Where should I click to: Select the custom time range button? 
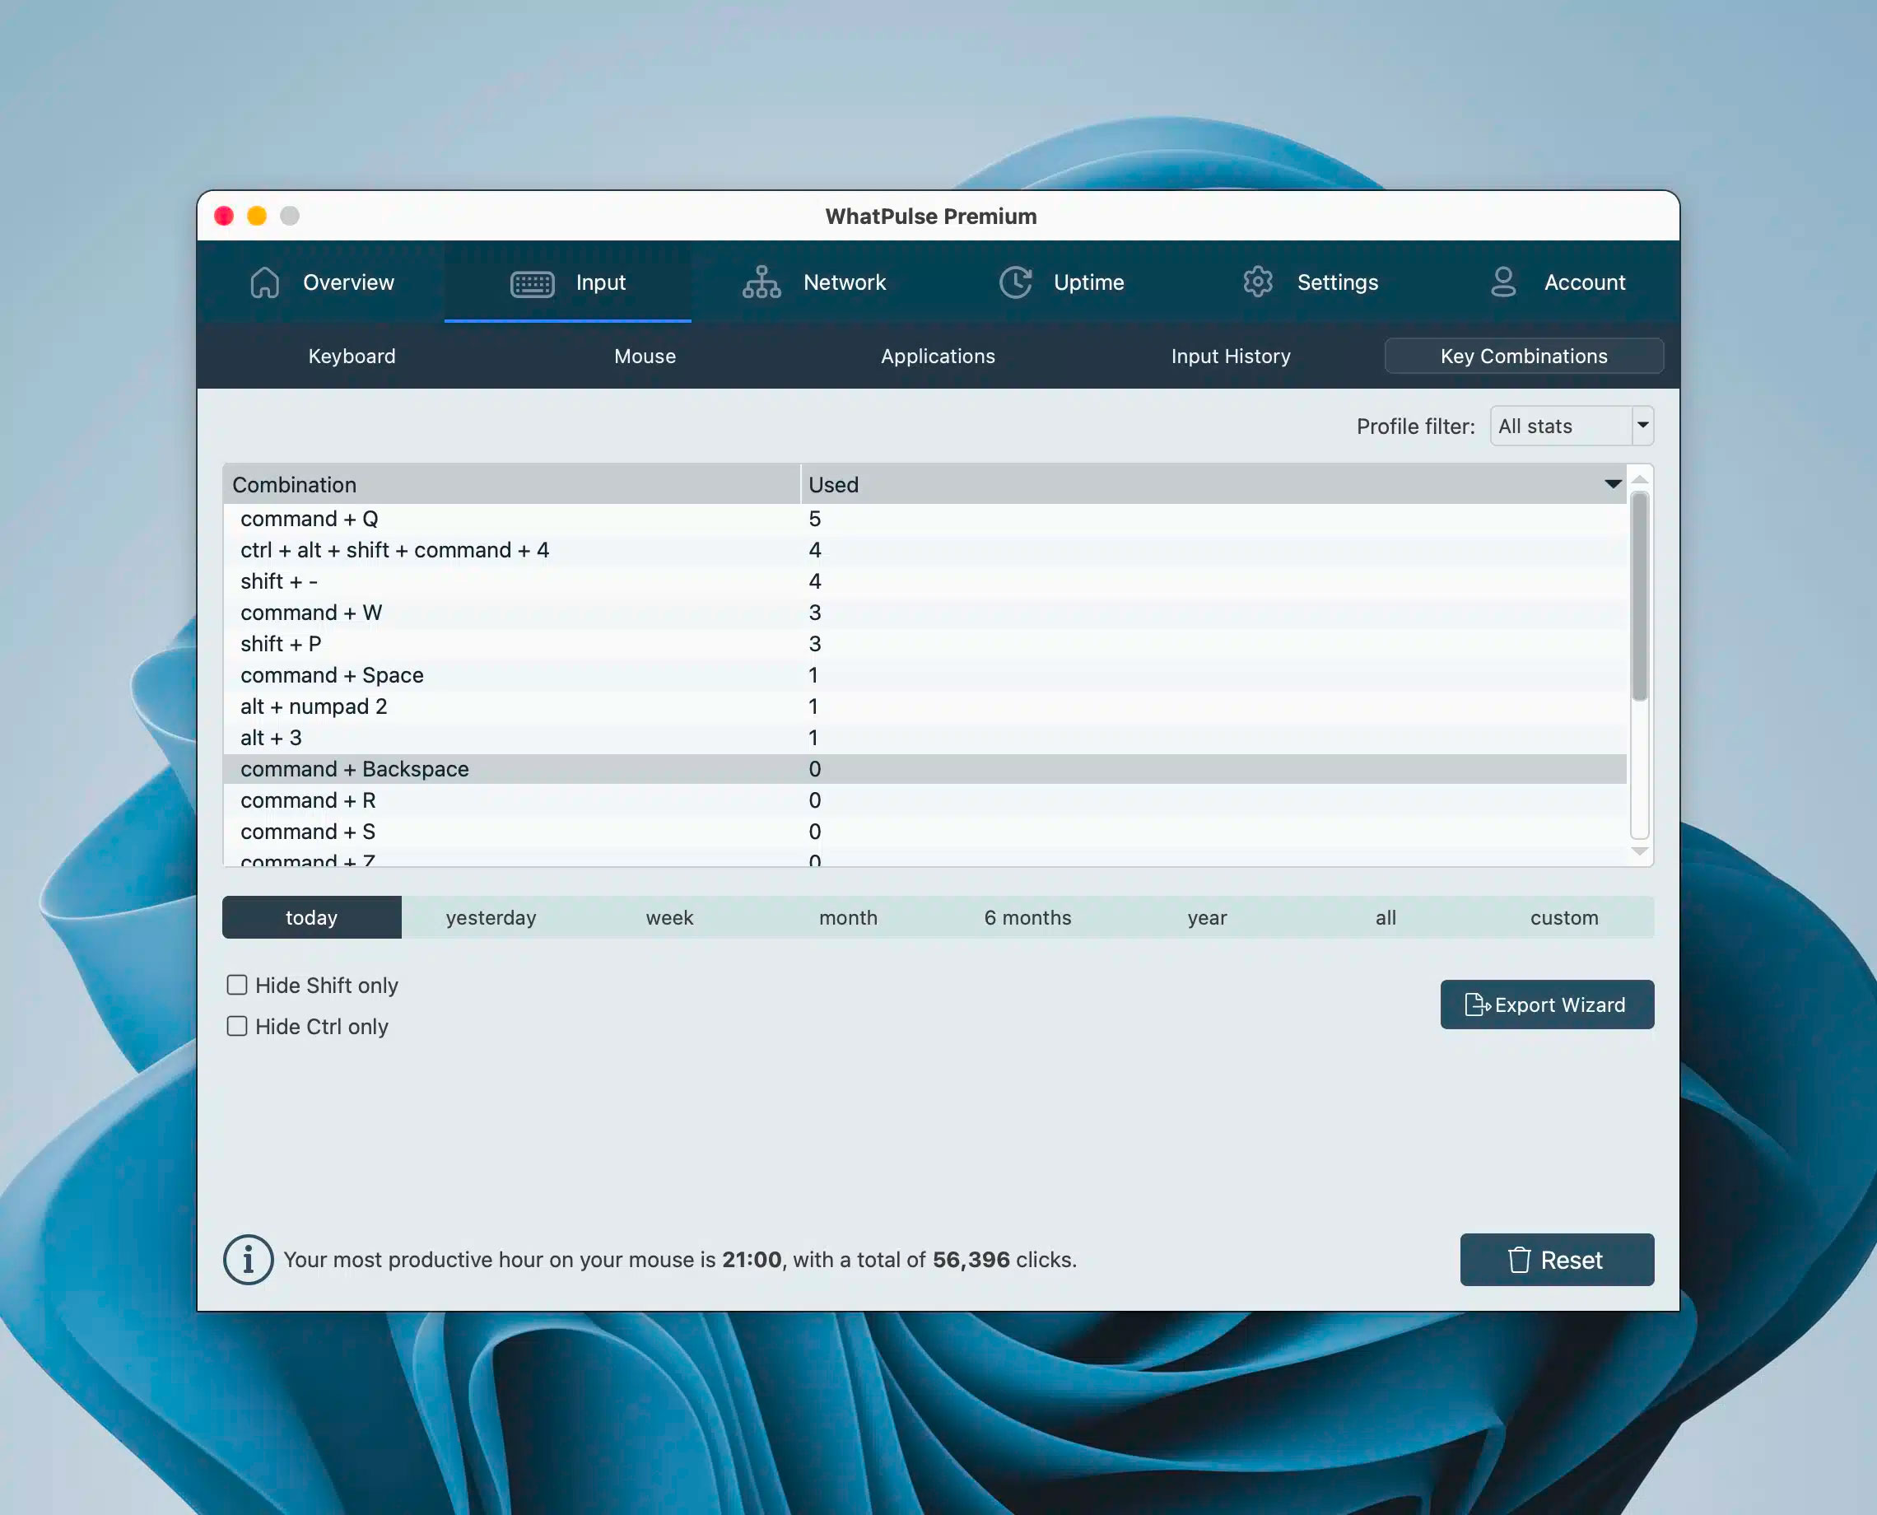1563,917
